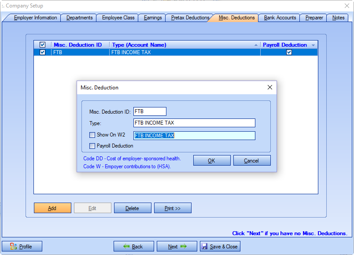Open the Pretax Deductions tab
Image resolution: width=354 pixels, height=255 pixels.
pyautogui.click(x=190, y=18)
